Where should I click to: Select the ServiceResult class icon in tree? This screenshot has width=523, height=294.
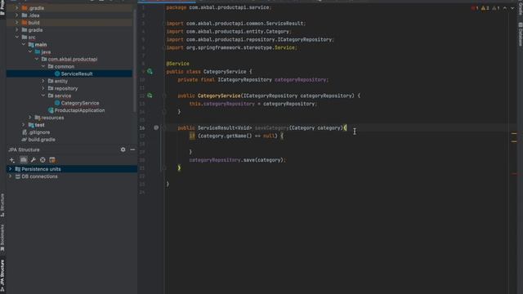pyautogui.click(x=57, y=73)
